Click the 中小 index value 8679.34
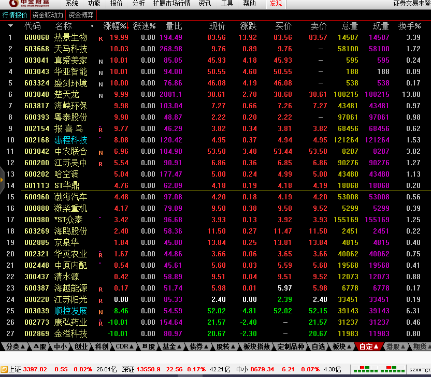The image size is (431, 377). 262,369
